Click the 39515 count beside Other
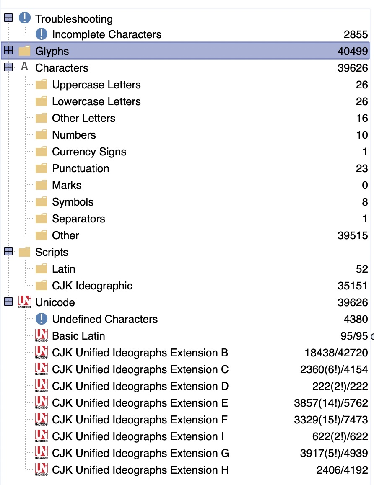Image resolution: width=374 pixels, height=485 pixels. coord(353,235)
